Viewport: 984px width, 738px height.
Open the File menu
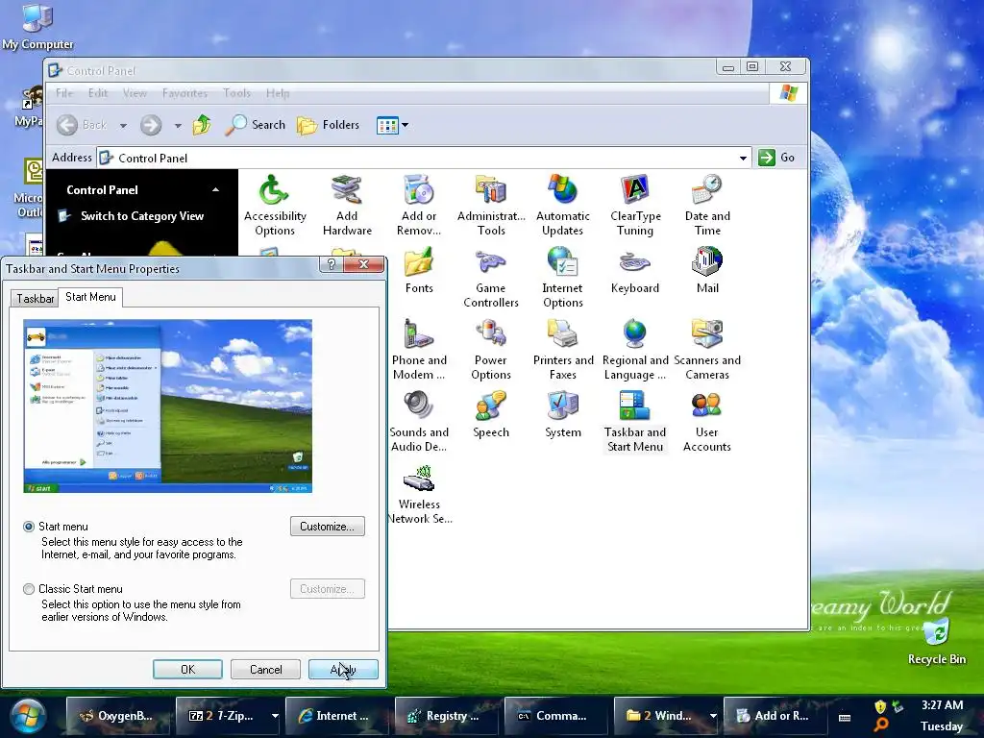[x=64, y=93]
